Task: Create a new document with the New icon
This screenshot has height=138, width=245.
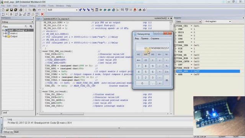Action: click(3, 10)
